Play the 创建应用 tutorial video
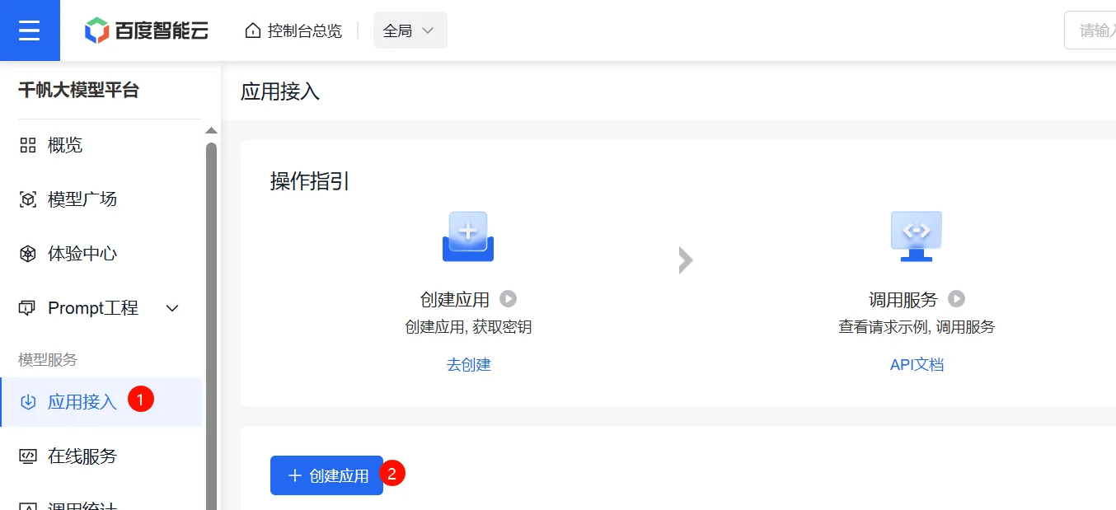Screen dimensions: 1116x510 [x=509, y=299]
